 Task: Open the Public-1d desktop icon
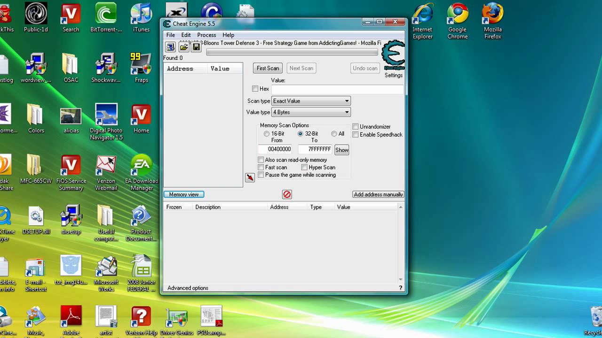pyautogui.click(x=36, y=18)
